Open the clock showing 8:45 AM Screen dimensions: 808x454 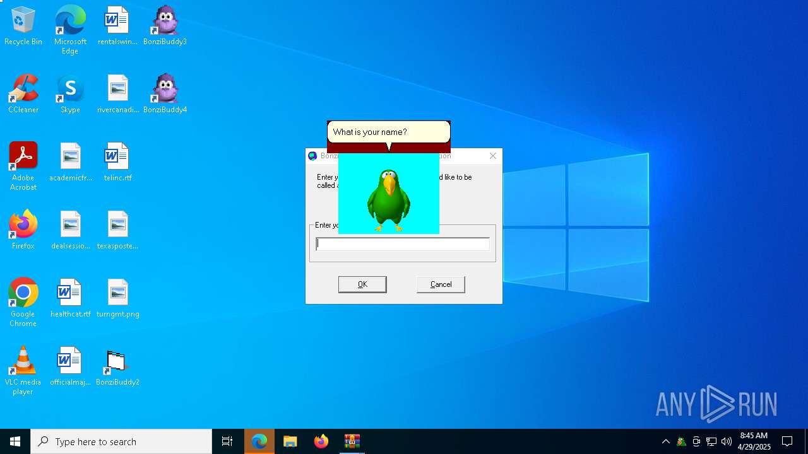(x=754, y=441)
